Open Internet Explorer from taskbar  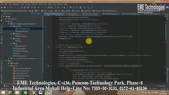(10, 93)
